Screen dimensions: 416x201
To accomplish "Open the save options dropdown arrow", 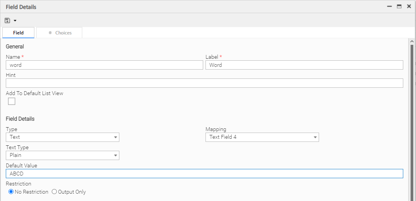I will tap(15, 20).
